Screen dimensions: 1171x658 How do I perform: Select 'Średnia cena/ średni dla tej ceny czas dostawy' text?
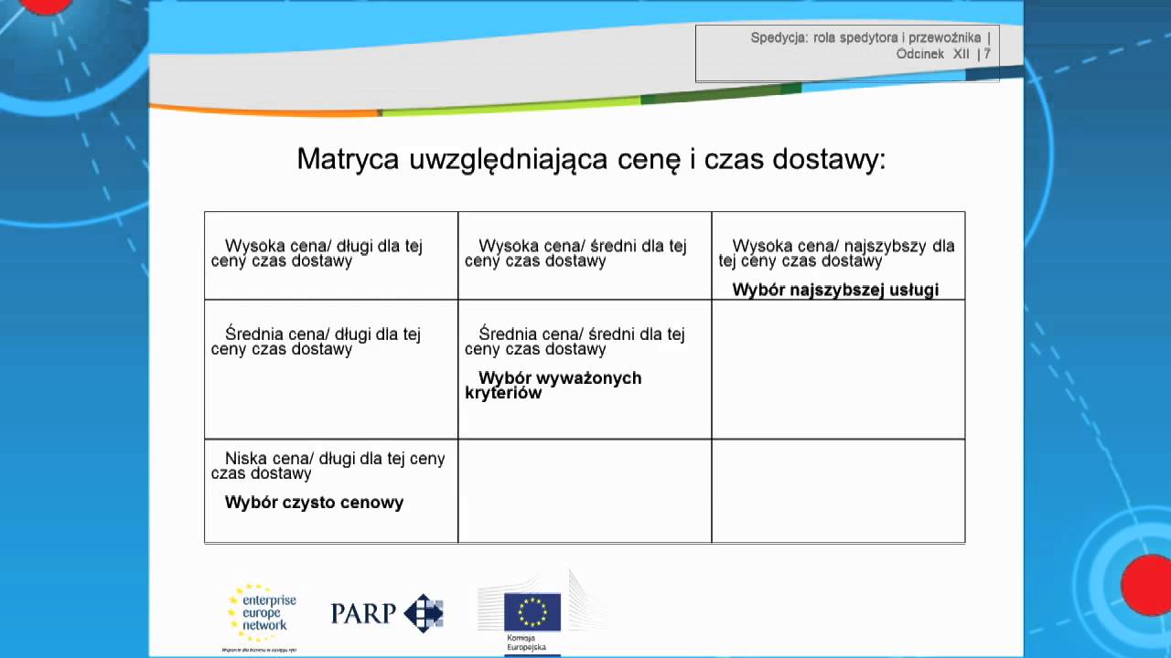coord(575,341)
